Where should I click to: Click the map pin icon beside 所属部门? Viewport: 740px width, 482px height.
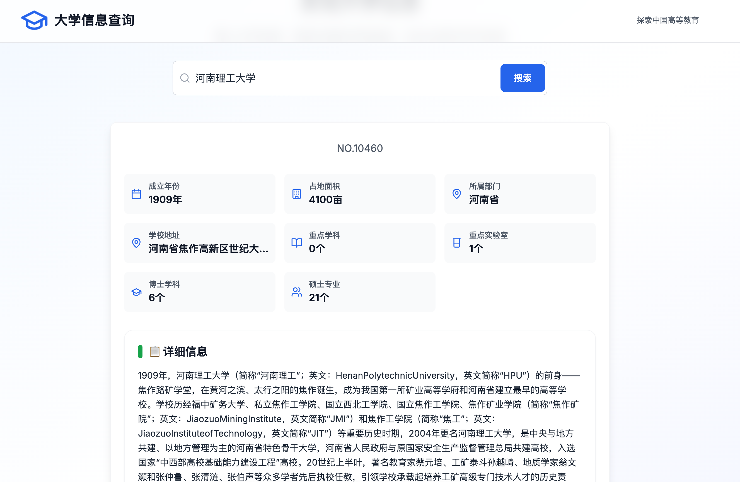click(x=456, y=194)
